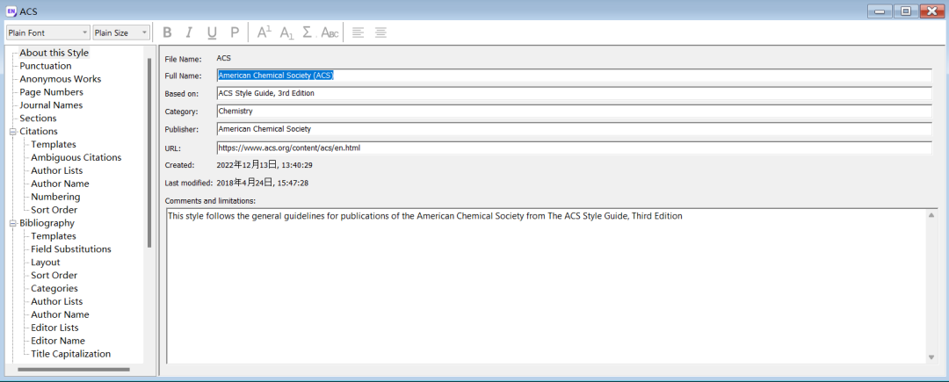949x382 pixels.
Task: Open Author Lists under Citations
Action: tap(57, 170)
